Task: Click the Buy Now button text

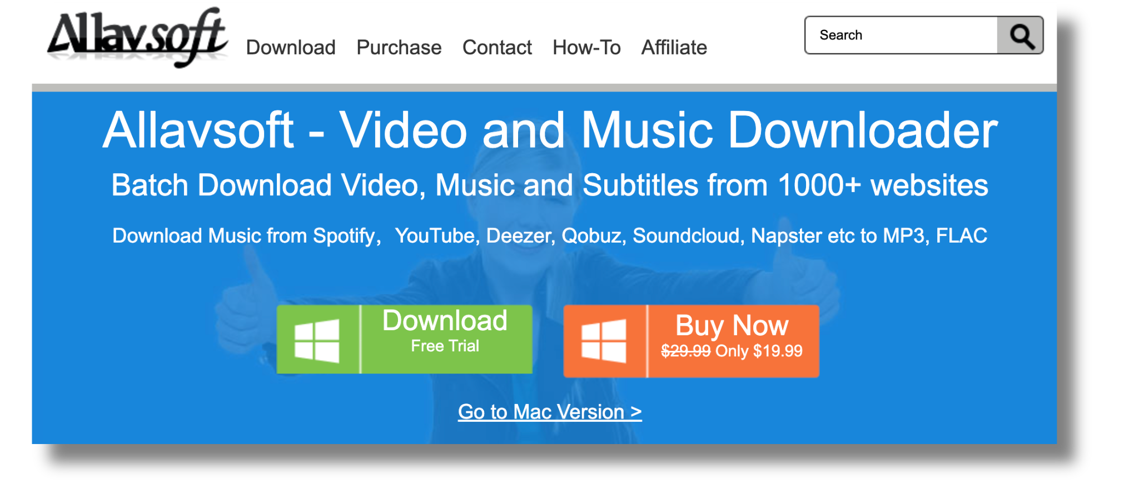Action: click(732, 325)
